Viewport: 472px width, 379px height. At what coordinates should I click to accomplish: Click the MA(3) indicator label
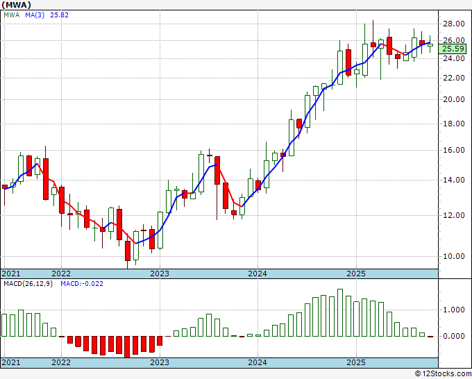[35, 15]
